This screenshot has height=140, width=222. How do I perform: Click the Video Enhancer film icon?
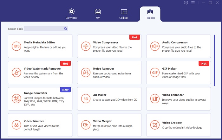155,99
